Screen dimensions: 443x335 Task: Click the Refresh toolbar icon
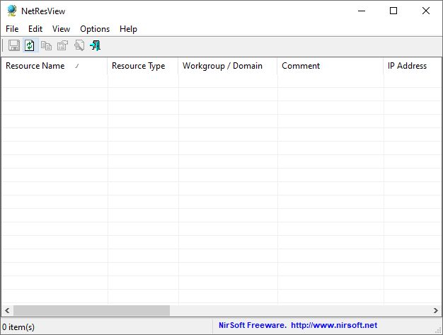click(30, 46)
